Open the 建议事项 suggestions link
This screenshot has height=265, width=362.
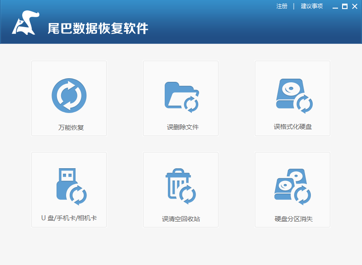point(312,6)
